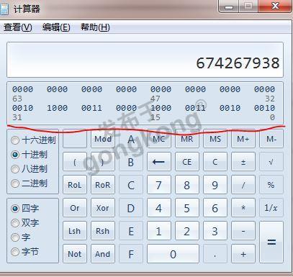Image resolution: width=293 pixels, height=277 pixels.
Task: Click the close parenthesis button
Action: (103, 162)
